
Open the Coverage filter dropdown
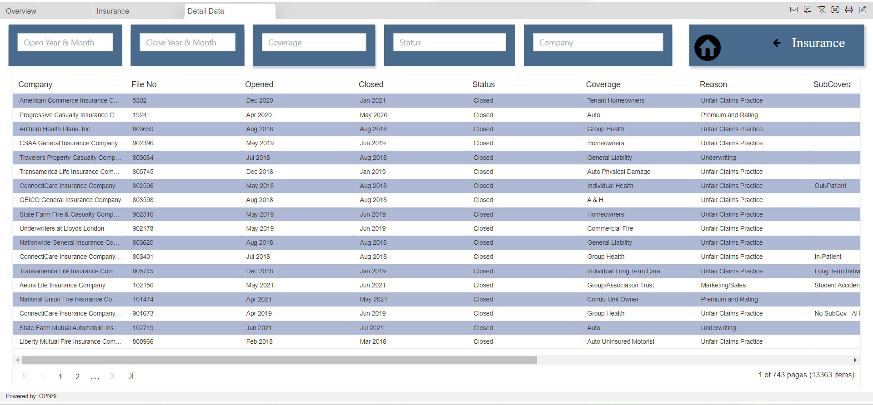(x=314, y=42)
